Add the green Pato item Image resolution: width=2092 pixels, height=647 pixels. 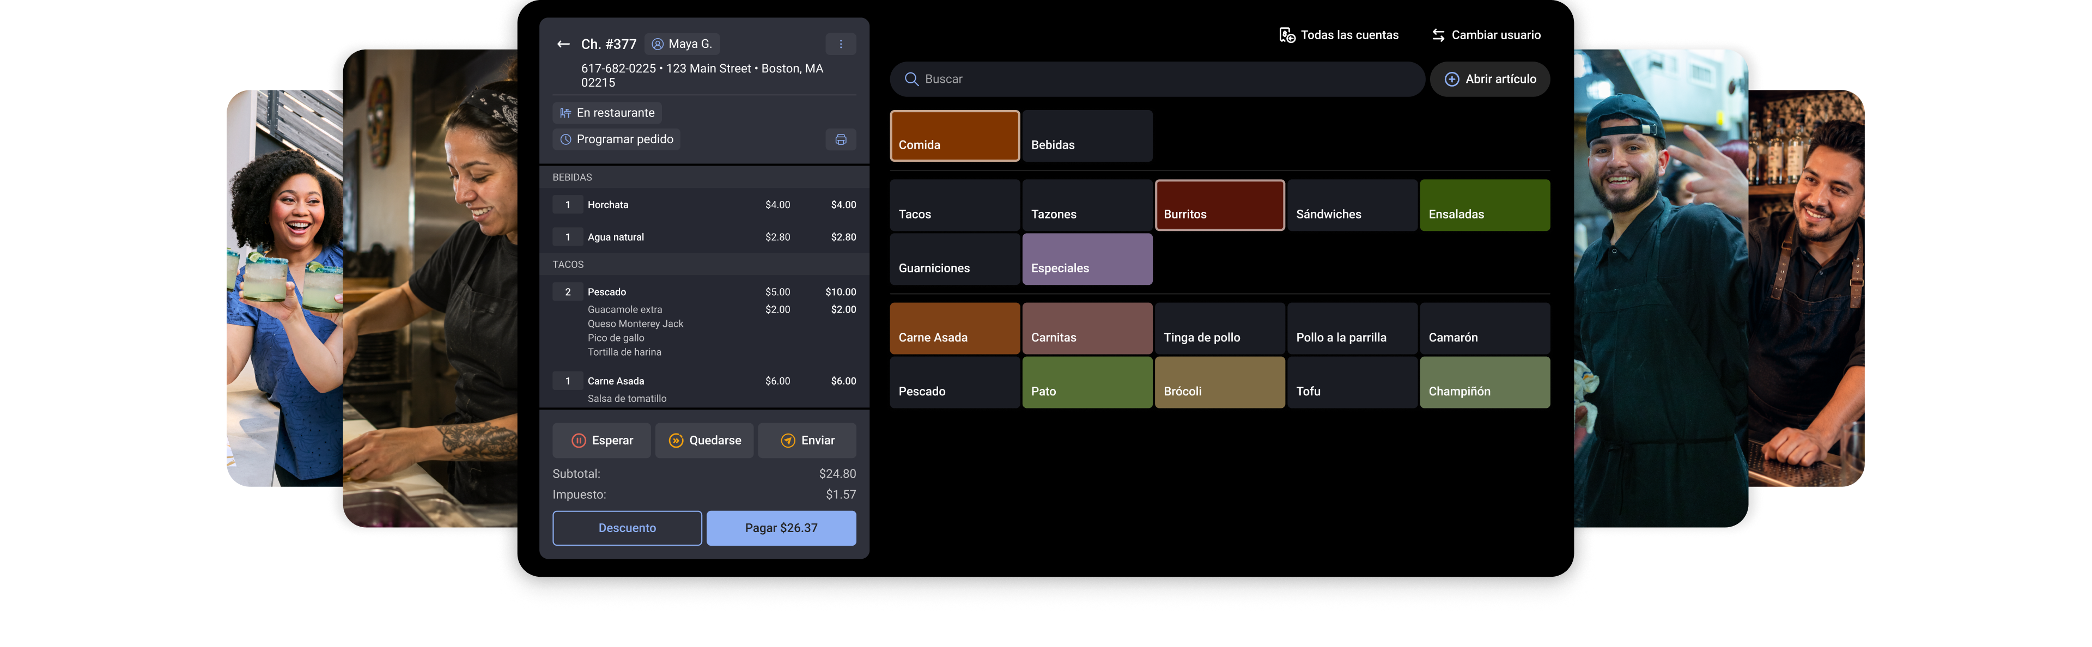click(x=1087, y=382)
